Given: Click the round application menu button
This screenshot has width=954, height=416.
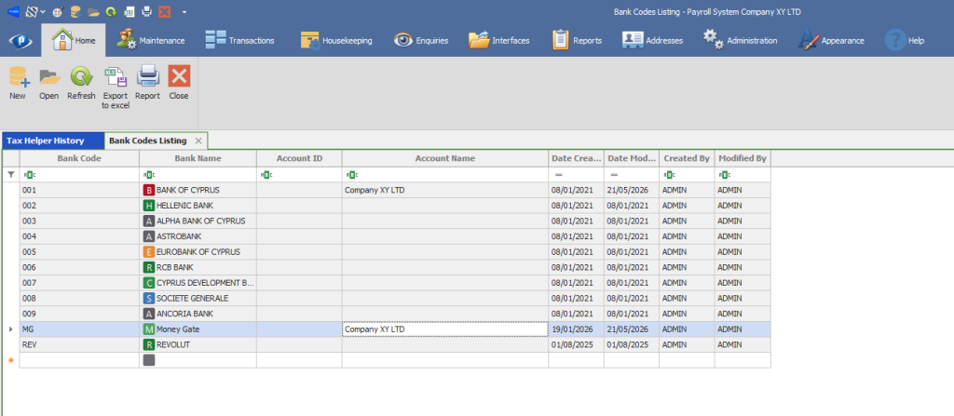Looking at the screenshot, I should (20, 40).
